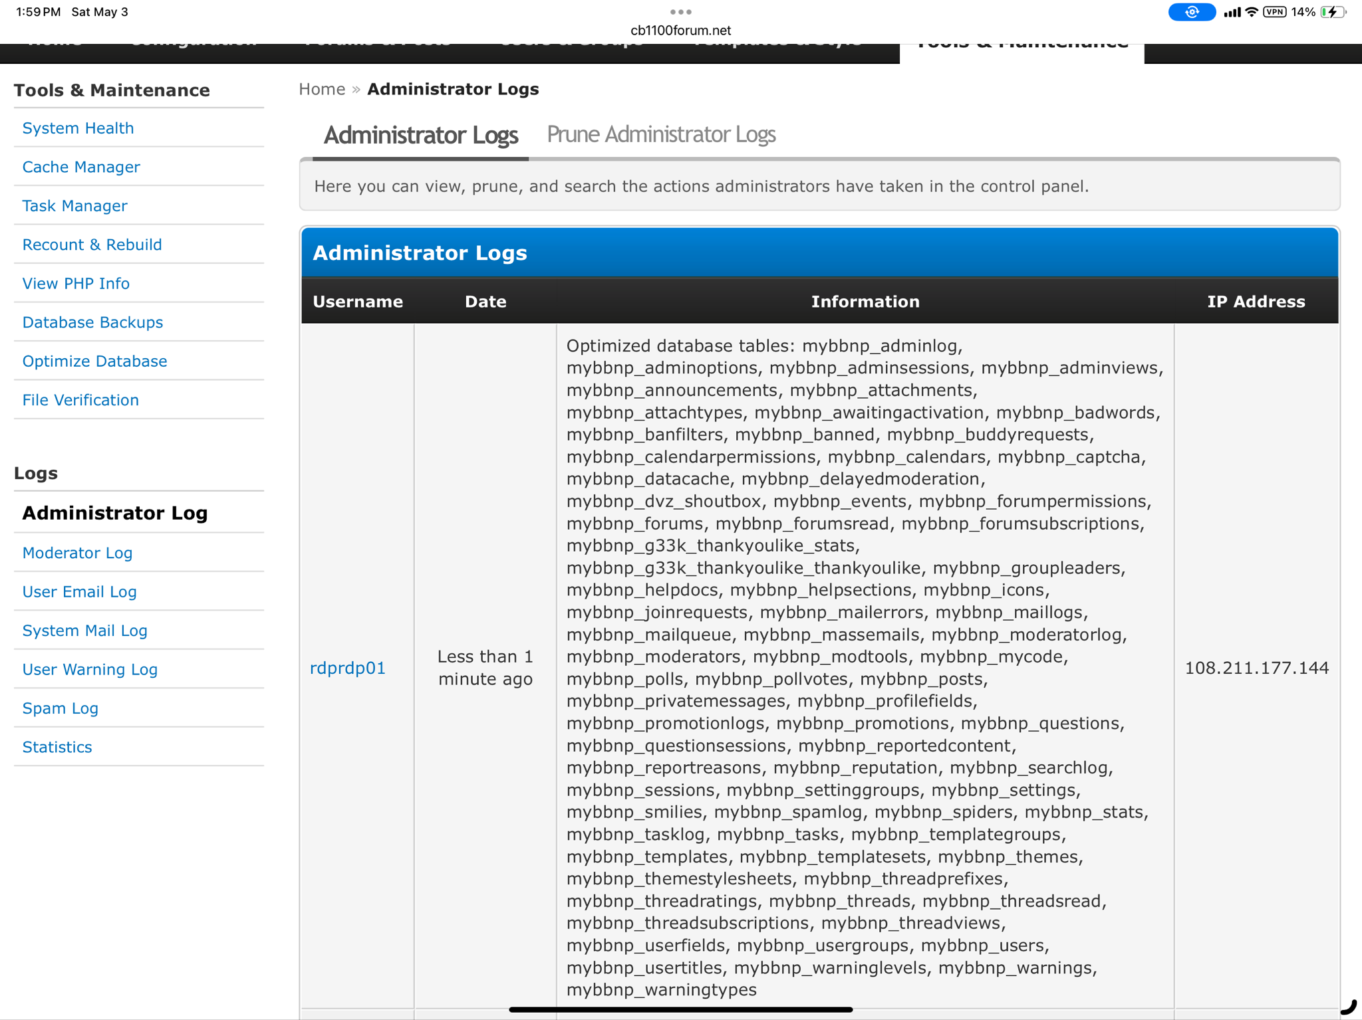Tap the cellular signal bars icon

click(x=1232, y=12)
